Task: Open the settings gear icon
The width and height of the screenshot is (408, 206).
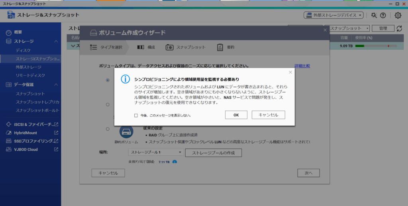Action: pyautogui.click(x=398, y=15)
